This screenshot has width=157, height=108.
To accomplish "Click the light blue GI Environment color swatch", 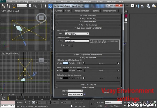I will 66,63.
